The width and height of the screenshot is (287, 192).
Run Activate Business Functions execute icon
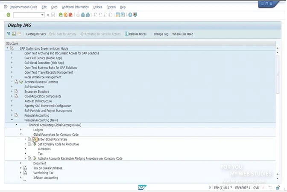pos(21,82)
